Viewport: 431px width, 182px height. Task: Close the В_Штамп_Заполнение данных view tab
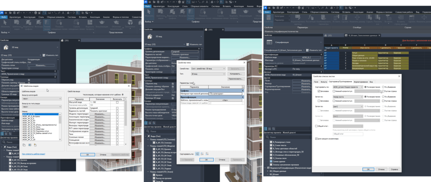point(378,36)
